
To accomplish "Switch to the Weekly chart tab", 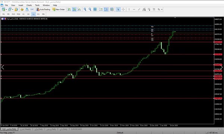I will tap(25, 129).
